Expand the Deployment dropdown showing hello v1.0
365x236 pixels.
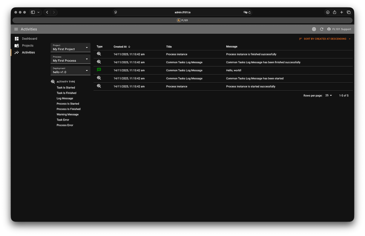(70, 71)
